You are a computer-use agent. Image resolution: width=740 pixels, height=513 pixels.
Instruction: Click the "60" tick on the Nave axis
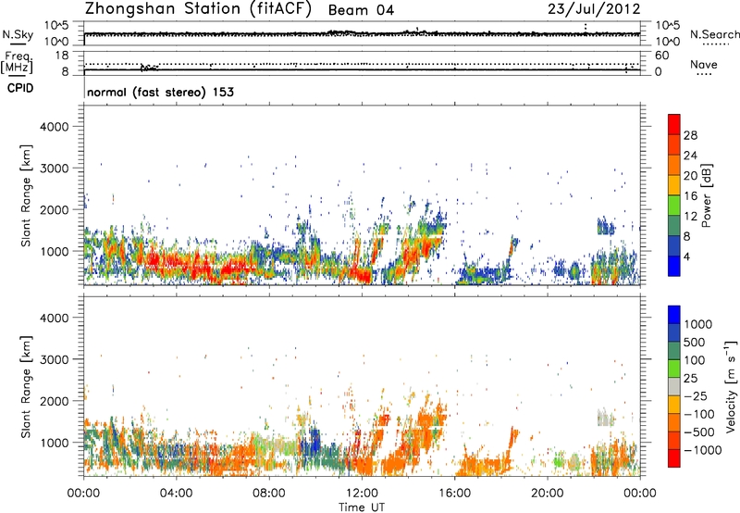661,56
